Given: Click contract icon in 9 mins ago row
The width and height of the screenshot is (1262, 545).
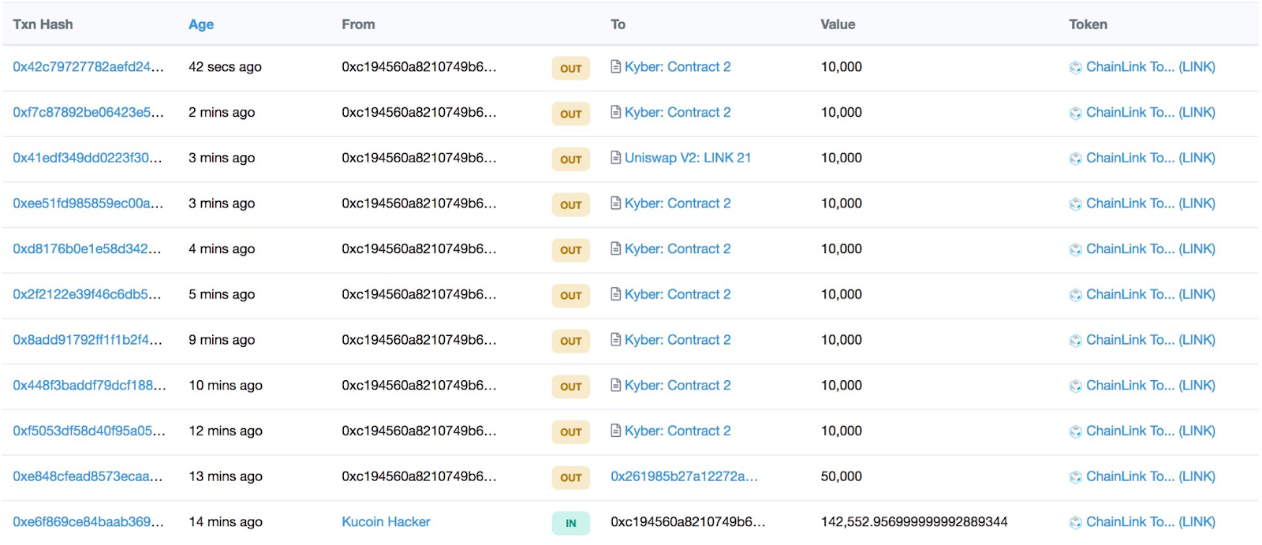Looking at the screenshot, I should (x=616, y=340).
